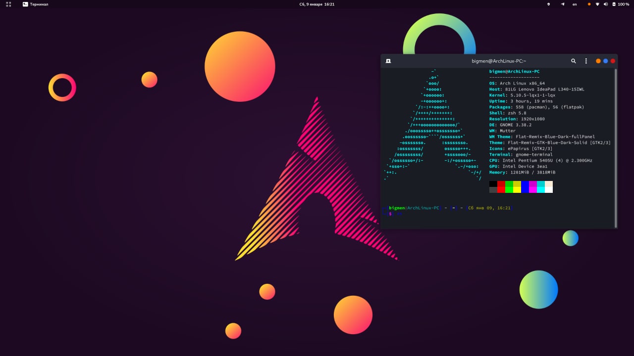Click the magenta color block in neofetch
634x356 pixels.
tap(533, 187)
